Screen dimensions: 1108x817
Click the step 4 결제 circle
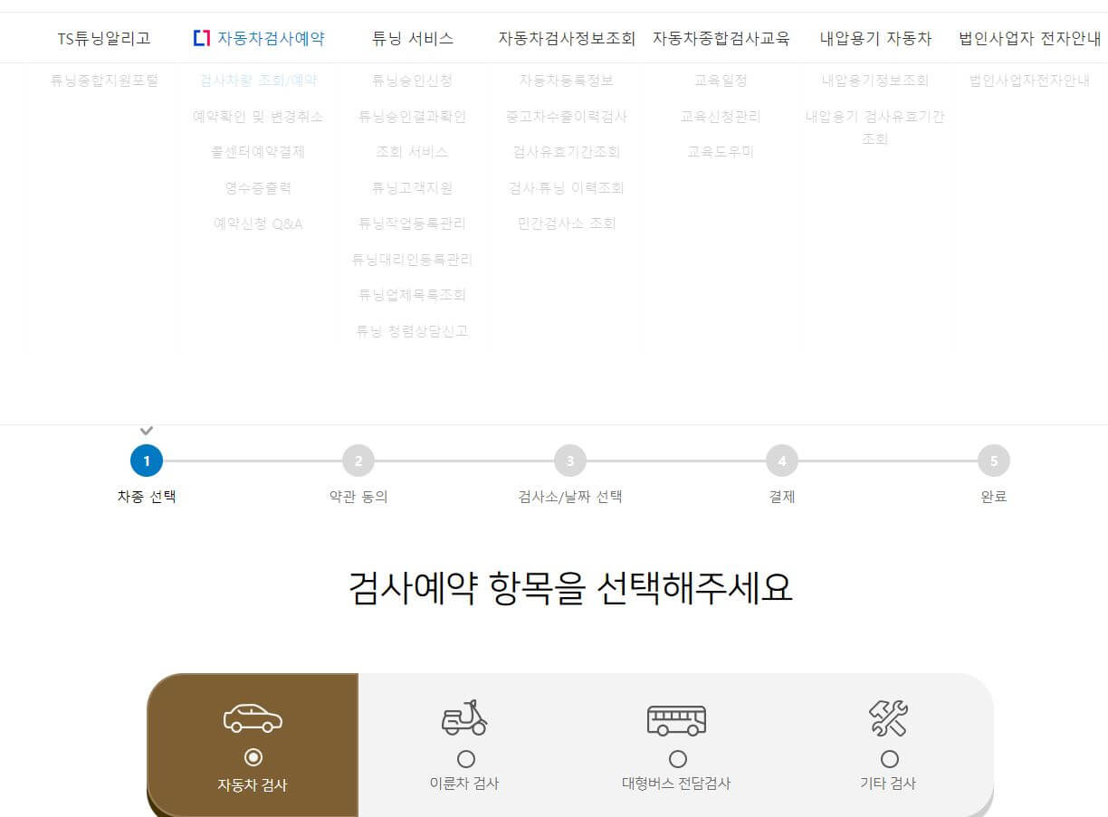(781, 460)
